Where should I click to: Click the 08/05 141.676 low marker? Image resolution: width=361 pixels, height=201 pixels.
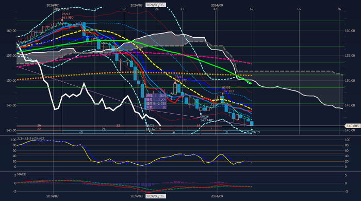pyautogui.click(x=151, y=127)
